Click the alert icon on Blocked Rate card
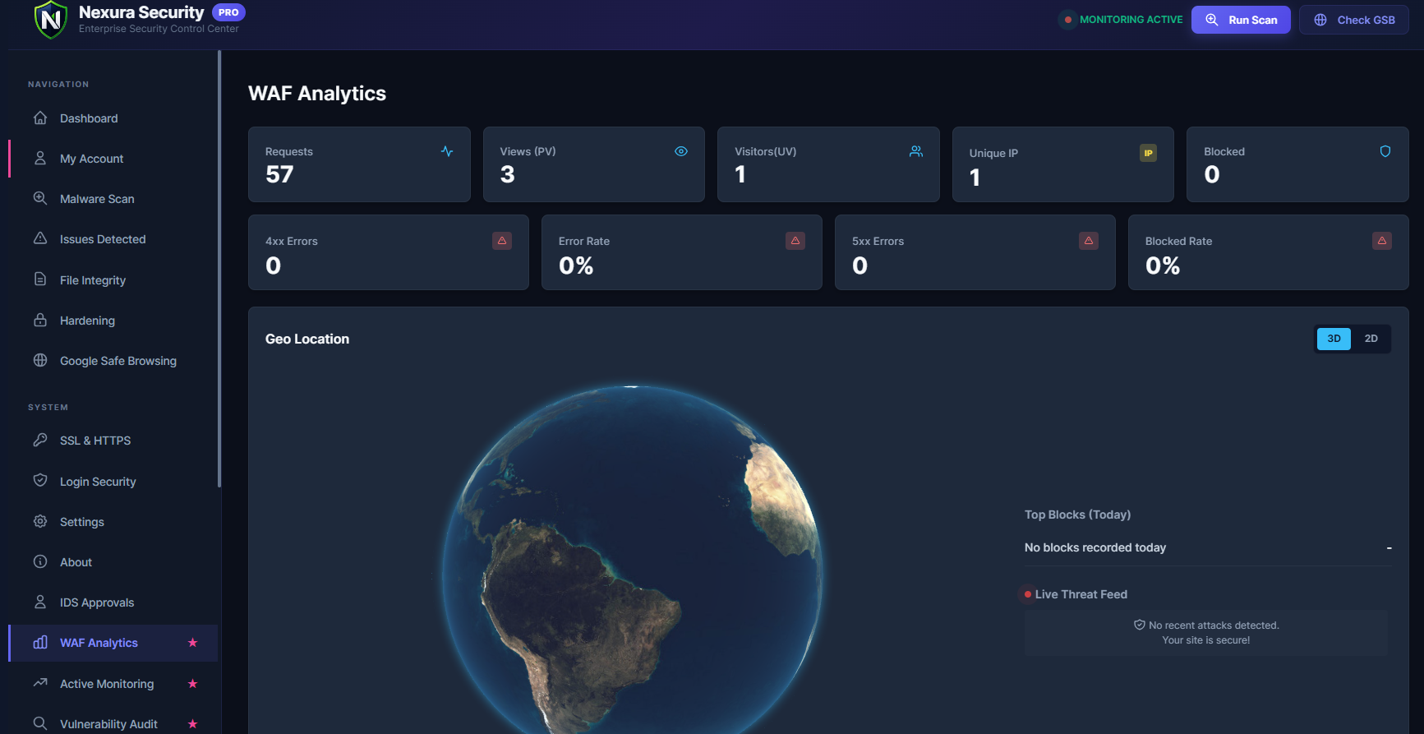1424x734 pixels. [x=1382, y=241]
